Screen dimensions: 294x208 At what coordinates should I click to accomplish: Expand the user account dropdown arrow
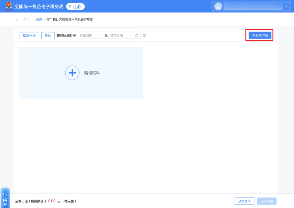(x=286, y=7)
